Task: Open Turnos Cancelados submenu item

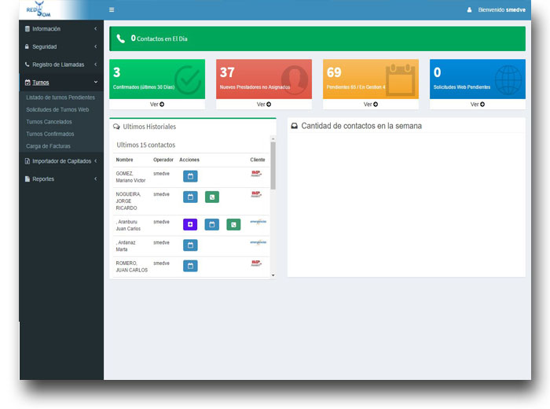Action: [x=49, y=122]
